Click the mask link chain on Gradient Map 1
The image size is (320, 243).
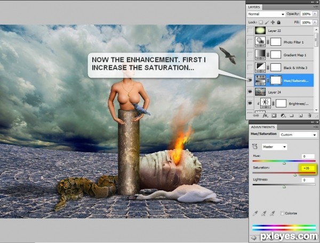pyautogui.click(x=268, y=55)
